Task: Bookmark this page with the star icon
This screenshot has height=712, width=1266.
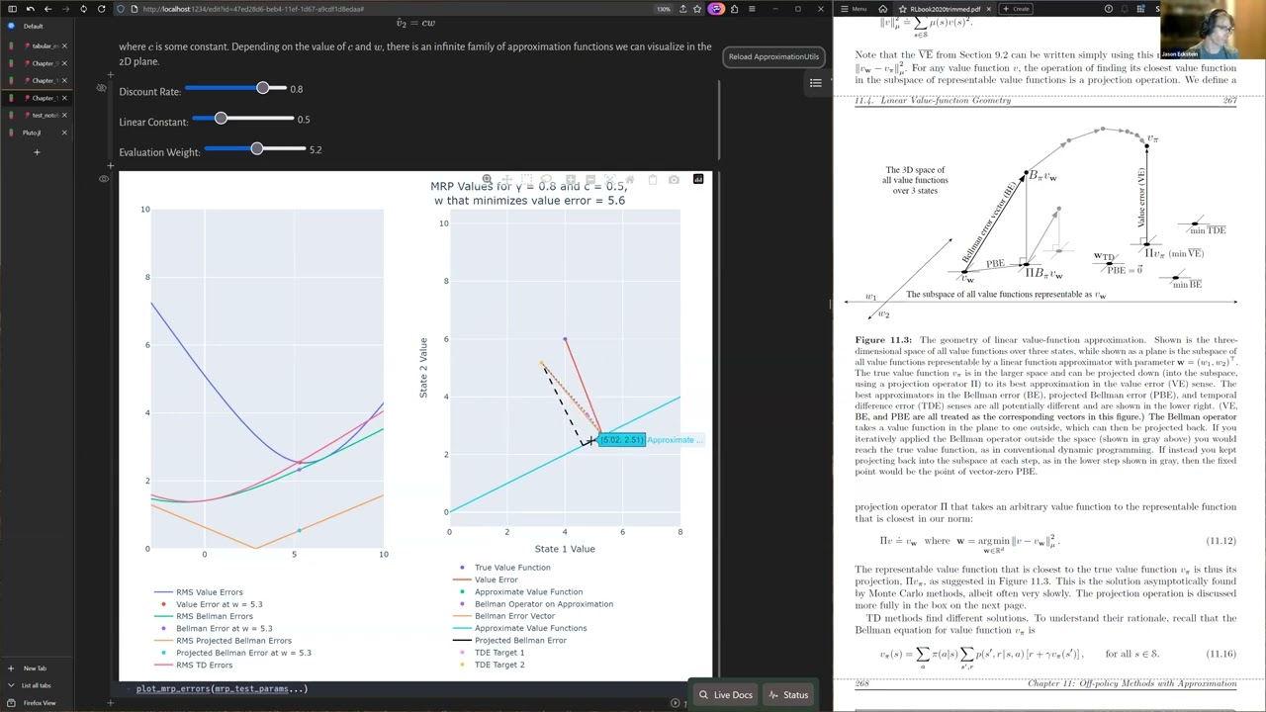Action: (697, 9)
